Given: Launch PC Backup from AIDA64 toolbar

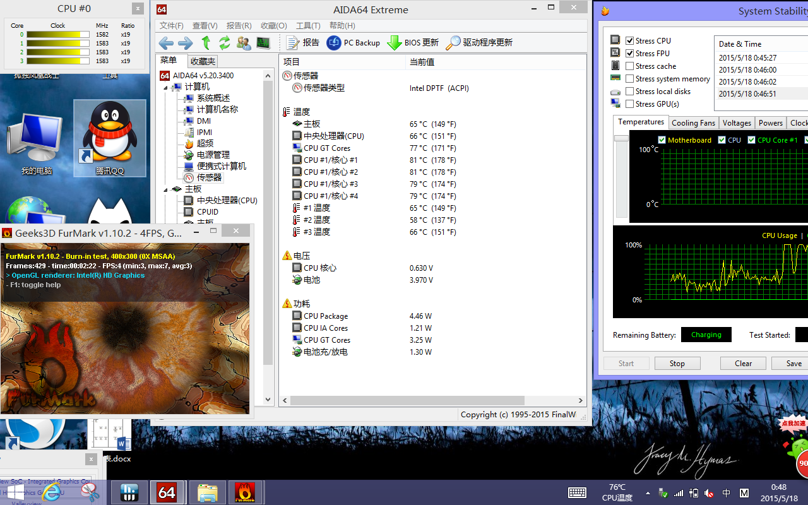Looking at the screenshot, I should pos(353,43).
